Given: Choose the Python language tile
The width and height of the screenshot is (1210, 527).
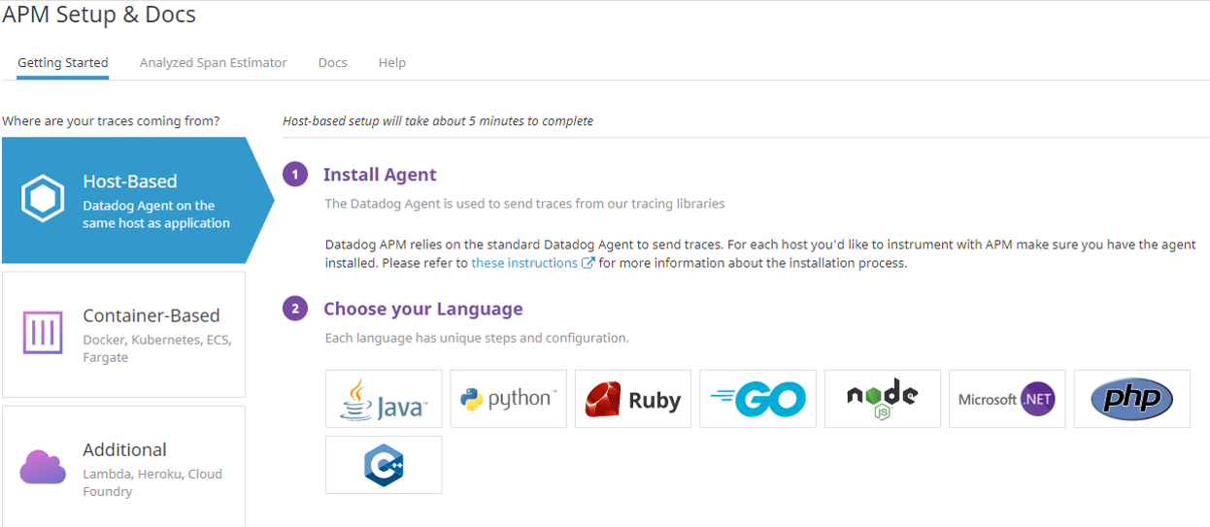Looking at the screenshot, I should coord(508,399).
